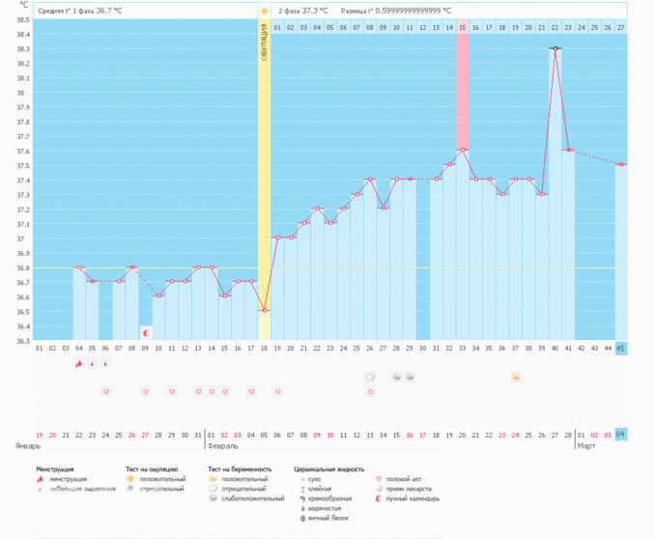Click the positive ovulation test legend icon
This screenshot has width=654, height=539.
[x=129, y=479]
